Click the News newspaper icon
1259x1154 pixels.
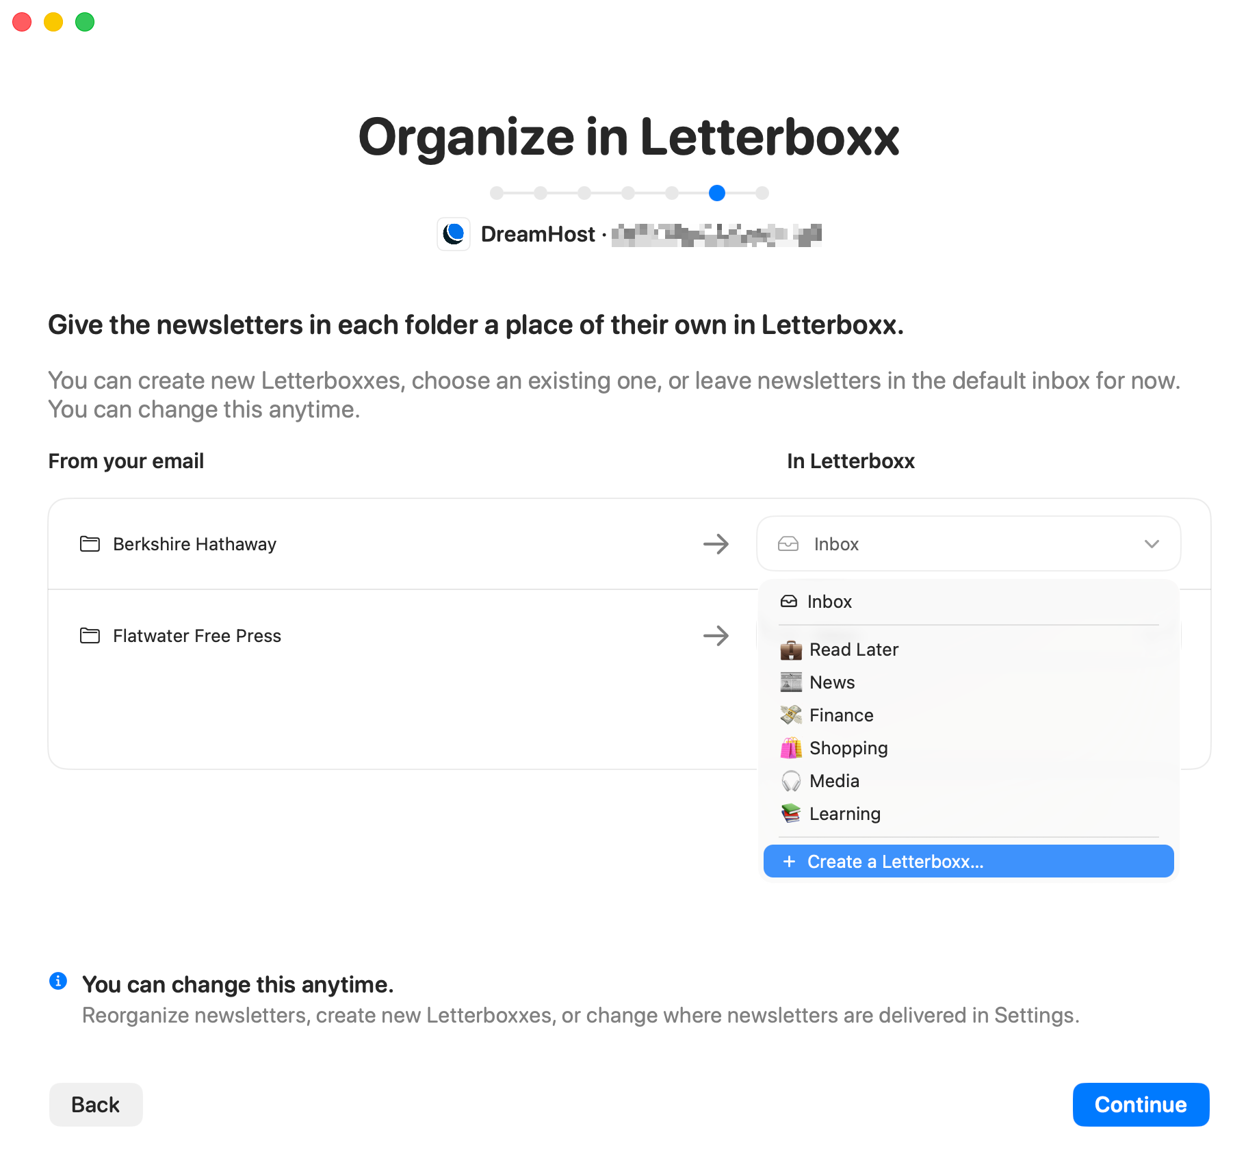791,682
